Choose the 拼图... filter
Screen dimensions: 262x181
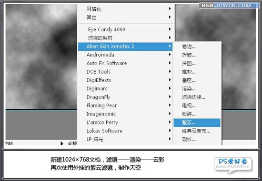(197, 63)
